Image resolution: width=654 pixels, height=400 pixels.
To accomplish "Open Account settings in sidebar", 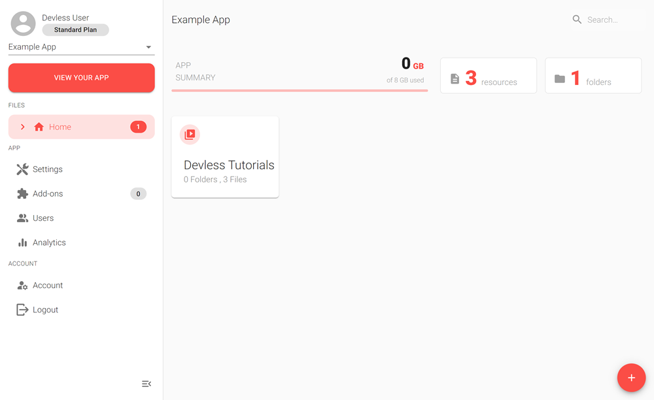I will [47, 286].
